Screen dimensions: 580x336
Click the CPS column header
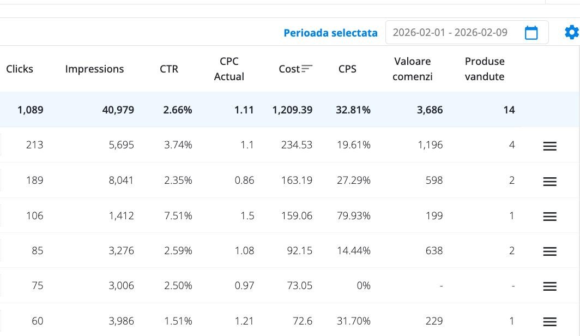[x=347, y=69]
